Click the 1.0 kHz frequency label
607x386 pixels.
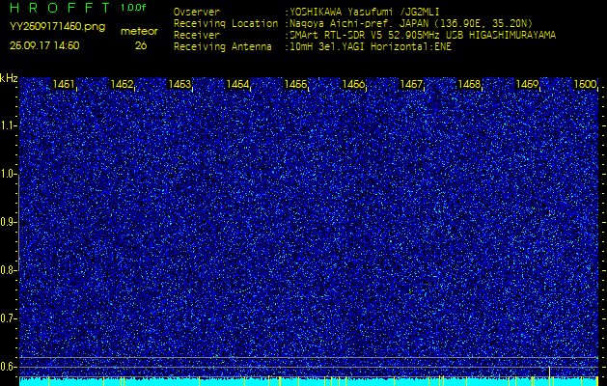tap(8, 175)
